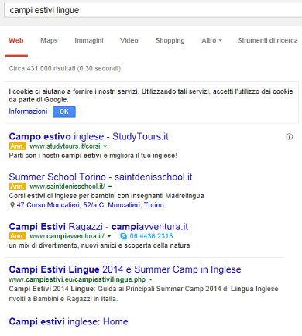Open Campo estivo inglese - StudyTours.it result
This screenshot has width=302, height=336.
(x=88, y=136)
